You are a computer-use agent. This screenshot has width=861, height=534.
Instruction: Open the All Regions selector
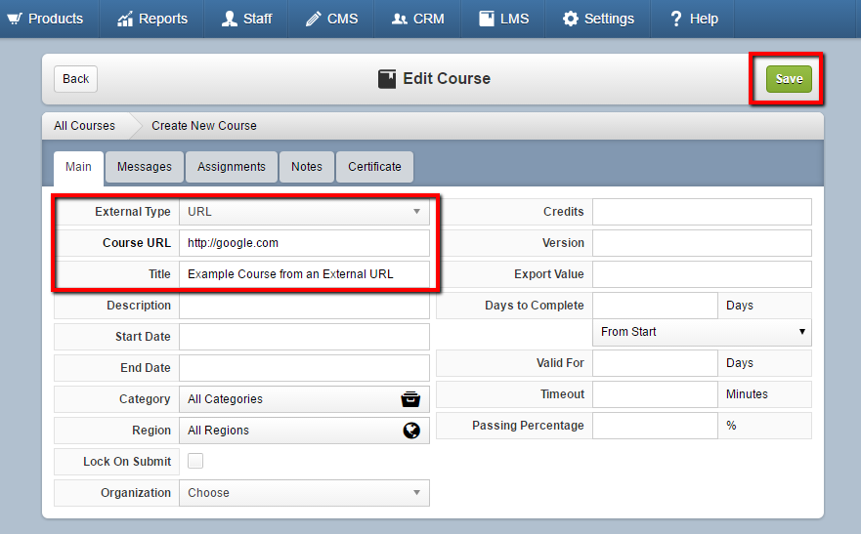tap(304, 431)
